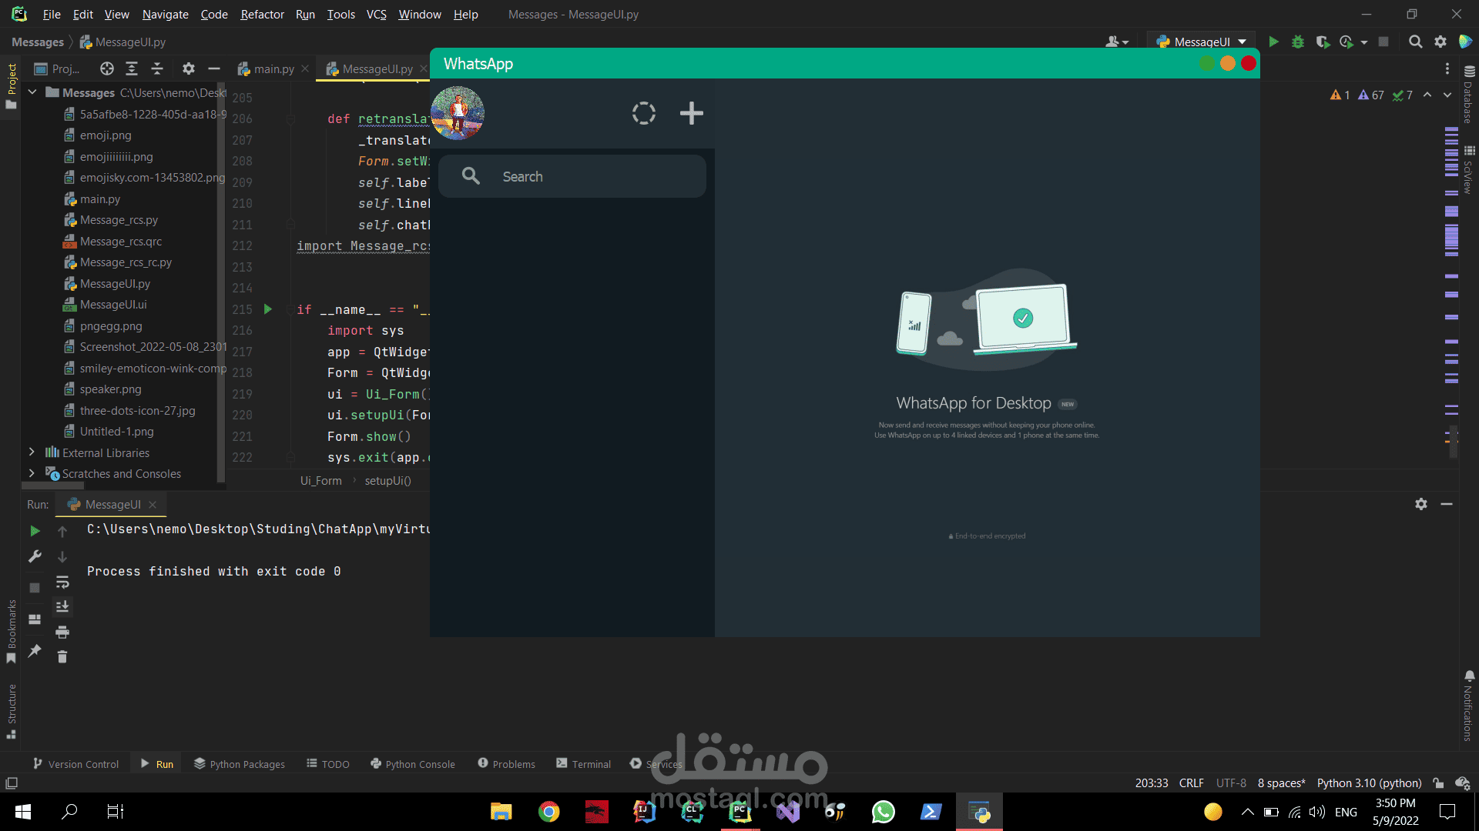Click UTF-8 encoding in status bar
Image resolution: width=1479 pixels, height=831 pixels.
coord(1231,783)
